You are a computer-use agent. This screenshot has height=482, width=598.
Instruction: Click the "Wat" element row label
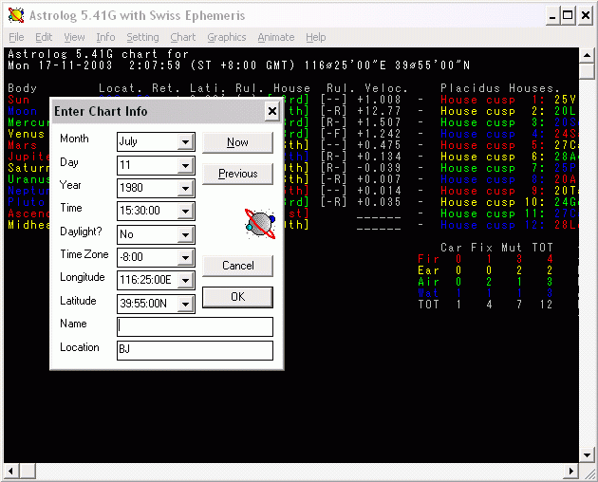[x=428, y=293]
